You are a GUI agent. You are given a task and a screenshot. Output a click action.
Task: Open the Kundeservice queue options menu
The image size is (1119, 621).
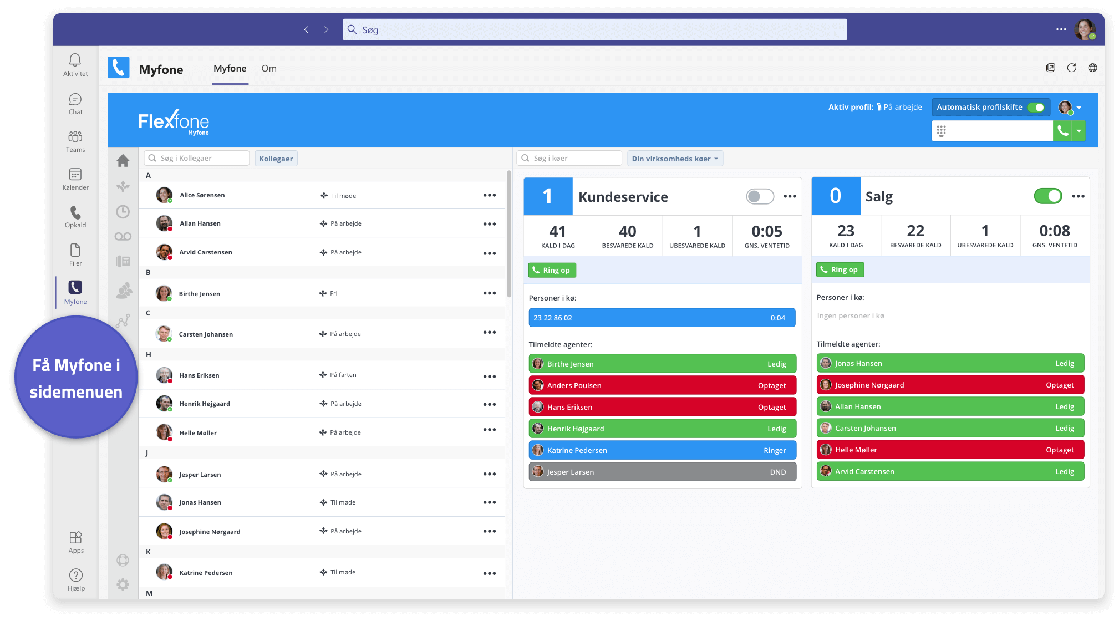(790, 196)
